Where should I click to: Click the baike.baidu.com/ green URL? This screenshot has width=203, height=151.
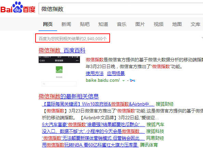103,80
